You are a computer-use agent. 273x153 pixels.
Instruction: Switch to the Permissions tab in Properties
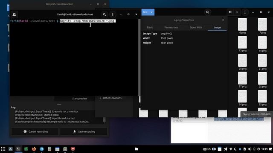171,27
